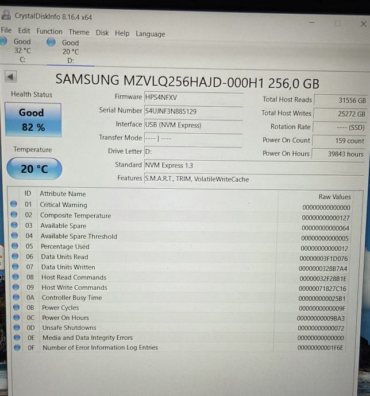Click status orb for Error Information Log Entries row
The height and width of the screenshot is (396, 370).
coord(17,348)
